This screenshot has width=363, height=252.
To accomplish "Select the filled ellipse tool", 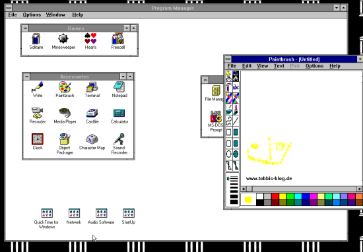I will (236, 154).
